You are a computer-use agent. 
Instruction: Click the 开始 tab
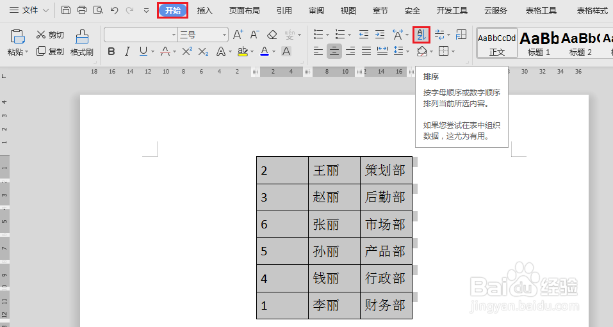pyautogui.click(x=173, y=10)
